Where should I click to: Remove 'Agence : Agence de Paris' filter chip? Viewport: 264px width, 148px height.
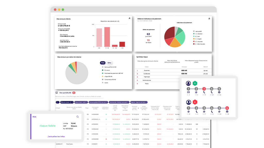[x=146, y=102]
